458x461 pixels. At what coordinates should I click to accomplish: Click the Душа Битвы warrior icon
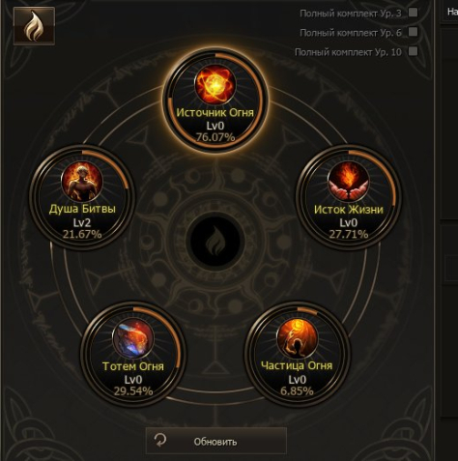tap(82, 182)
